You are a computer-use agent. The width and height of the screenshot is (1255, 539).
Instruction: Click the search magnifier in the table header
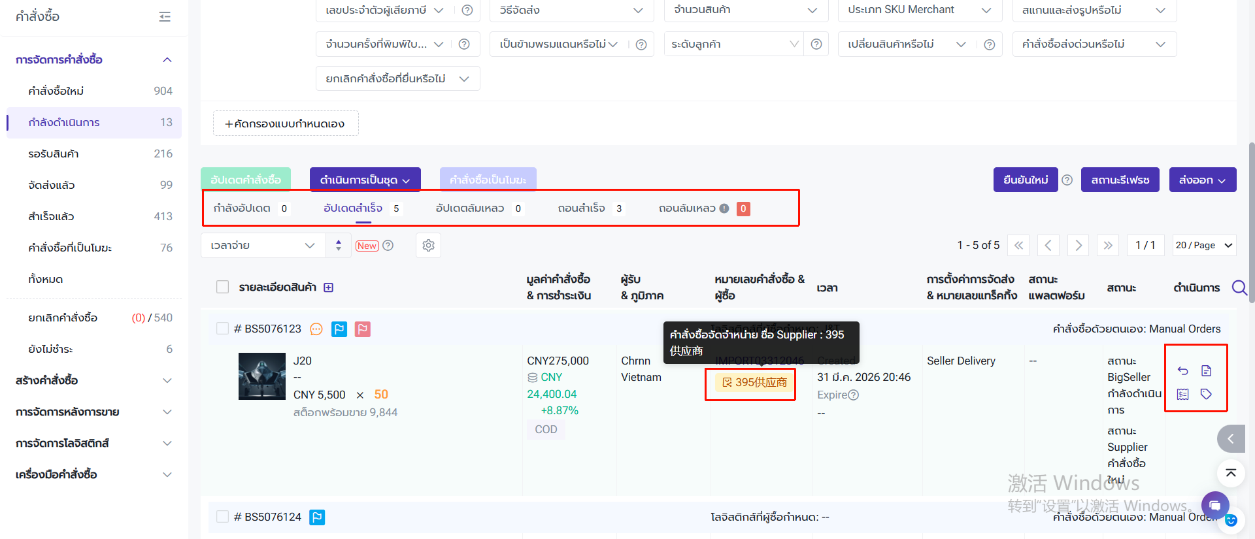(1239, 287)
